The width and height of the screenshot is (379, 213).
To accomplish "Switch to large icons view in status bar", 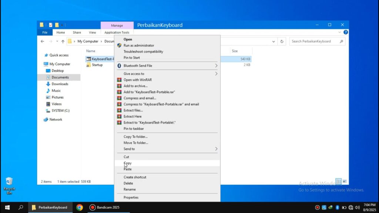I will (x=345, y=182).
